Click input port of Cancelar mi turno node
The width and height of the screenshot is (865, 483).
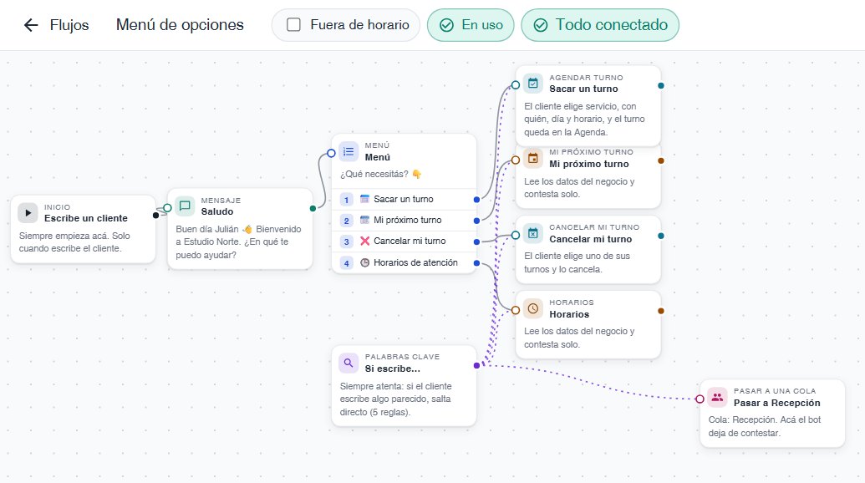516,236
